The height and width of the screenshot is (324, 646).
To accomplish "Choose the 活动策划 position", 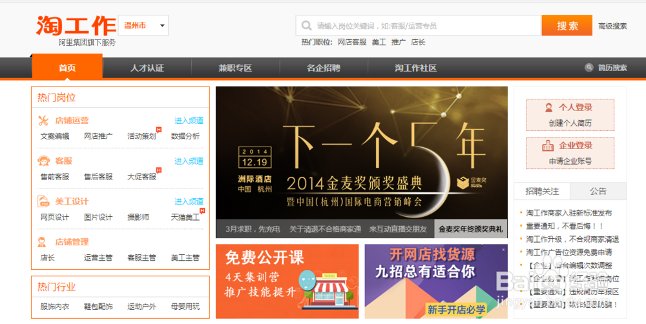I will tap(141, 136).
